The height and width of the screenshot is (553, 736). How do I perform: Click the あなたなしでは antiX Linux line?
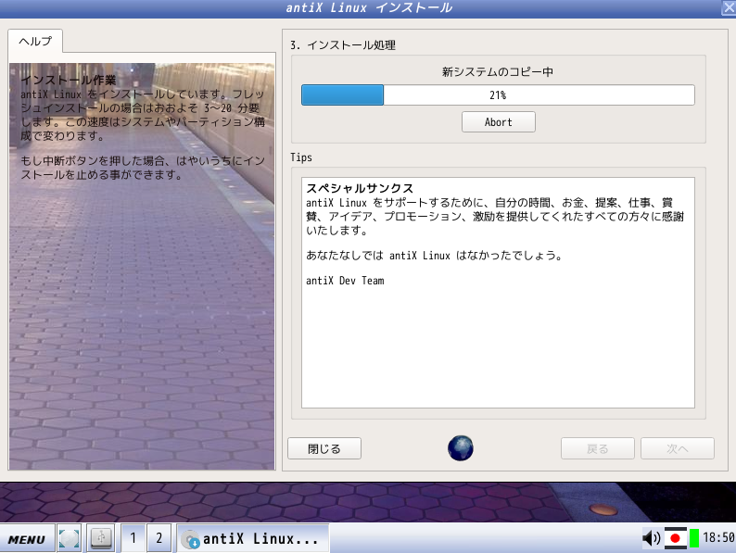tap(434, 256)
